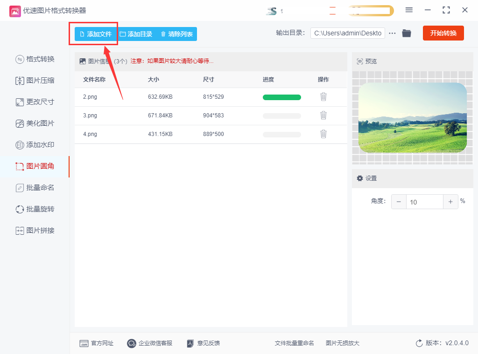Click size value 431.15KB
This screenshot has height=354, width=478.
point(160,134)
